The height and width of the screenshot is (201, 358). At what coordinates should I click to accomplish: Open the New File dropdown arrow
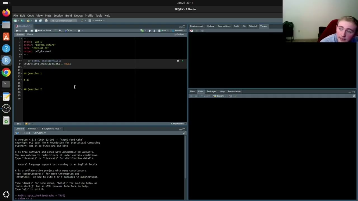pyautogui.click(x=18, y=21)
